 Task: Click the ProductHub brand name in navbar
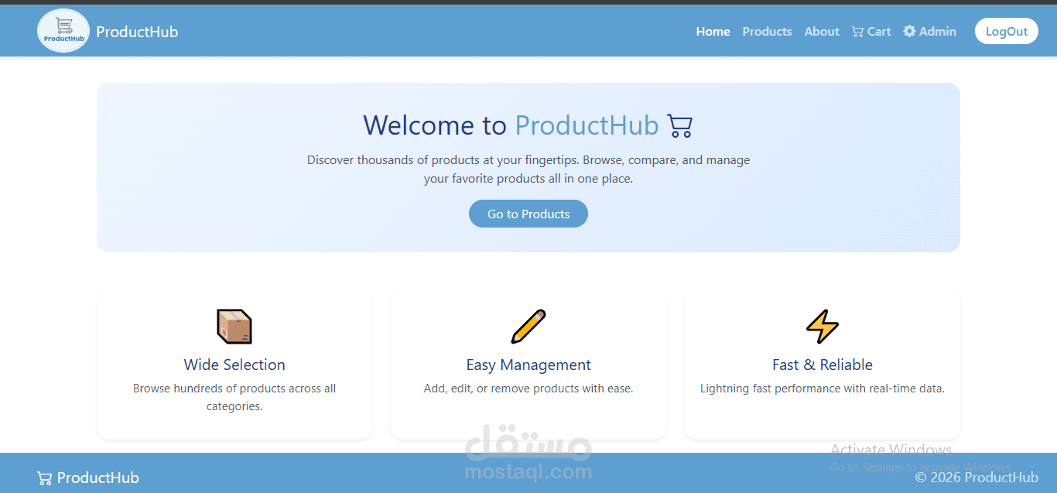(137, 32)
